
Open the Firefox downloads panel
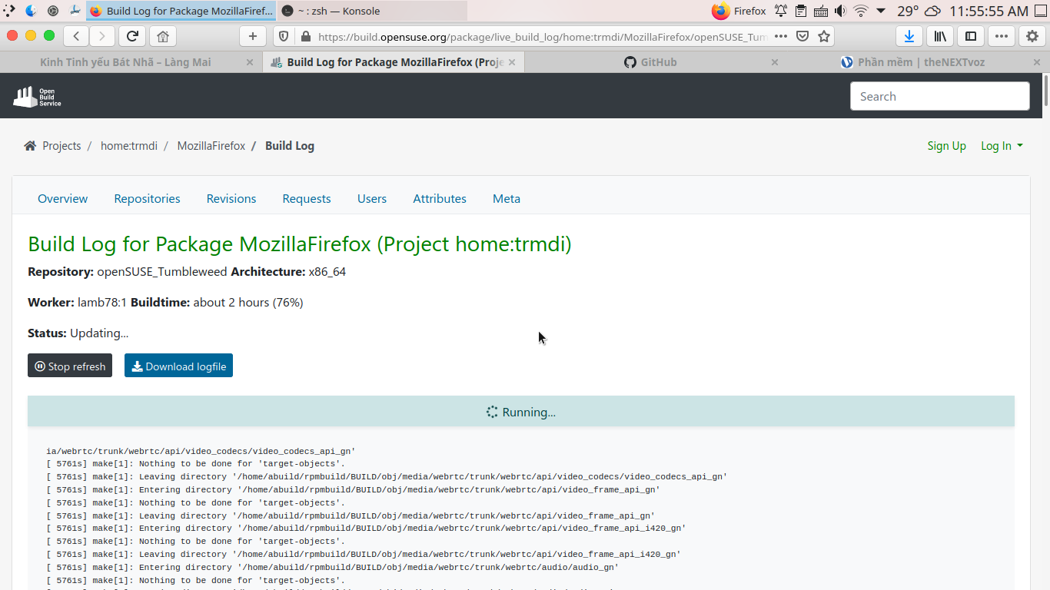click(x=909, y=36)
